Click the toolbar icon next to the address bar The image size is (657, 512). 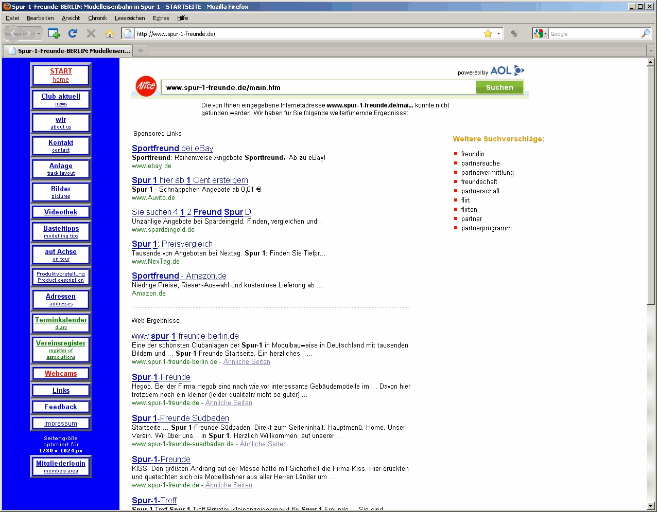click(514, 34)
